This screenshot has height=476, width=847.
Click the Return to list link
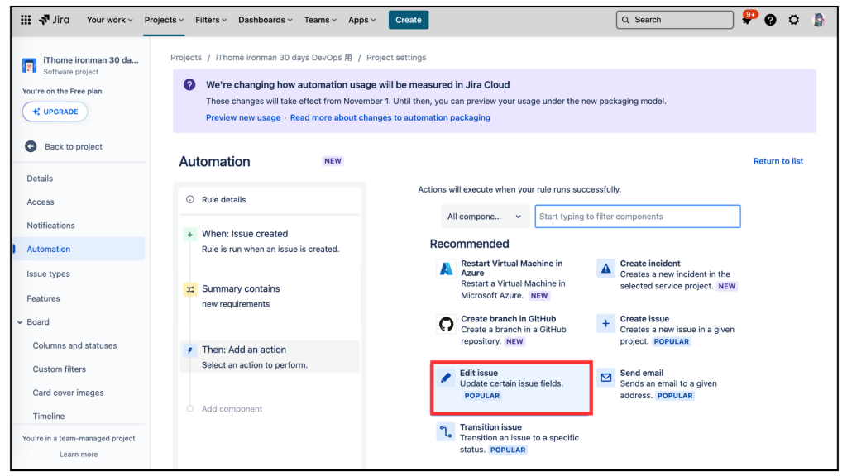pos(778,161)
